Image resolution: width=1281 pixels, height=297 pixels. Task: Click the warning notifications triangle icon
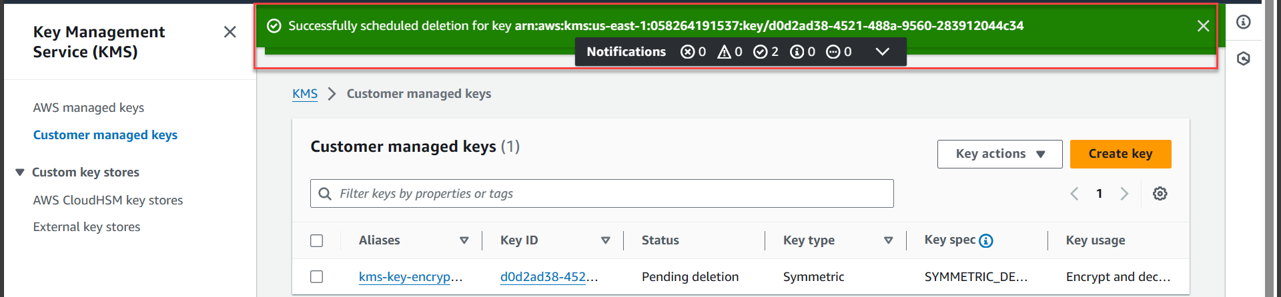724,52
